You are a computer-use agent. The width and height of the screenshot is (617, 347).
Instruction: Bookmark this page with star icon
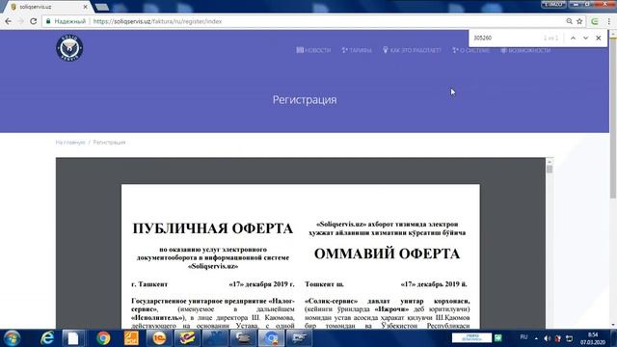[x=579, y=21]
